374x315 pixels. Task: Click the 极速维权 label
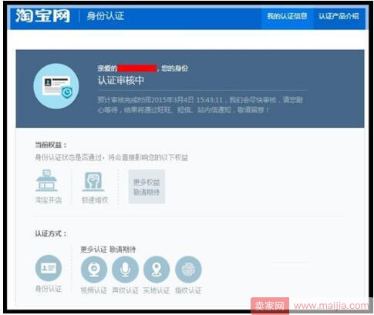[95, 200]
